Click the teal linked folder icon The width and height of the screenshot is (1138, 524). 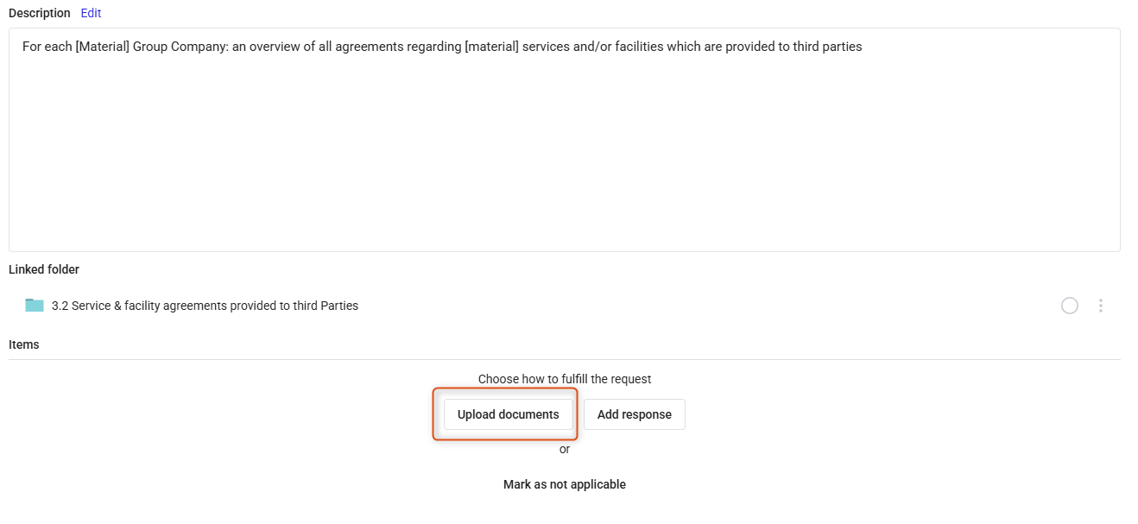pyautogui.click(x=35, y=305)
